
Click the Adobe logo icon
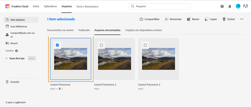pos(246,6)
